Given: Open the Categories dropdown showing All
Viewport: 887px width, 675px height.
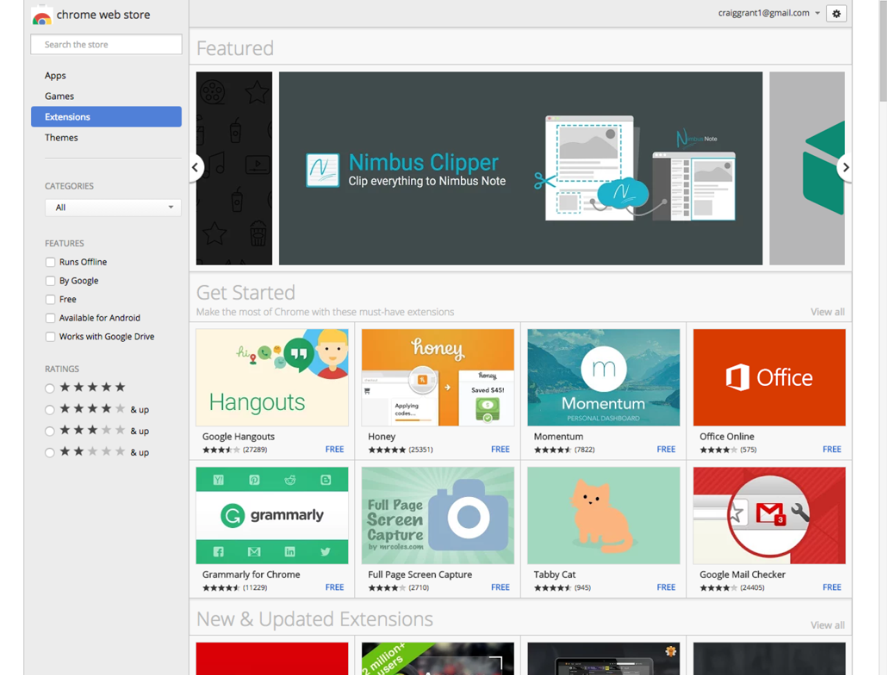Looking at the screenshot, I should coord(113,207).
